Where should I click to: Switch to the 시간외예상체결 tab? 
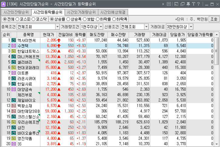(x=113, y=12)
